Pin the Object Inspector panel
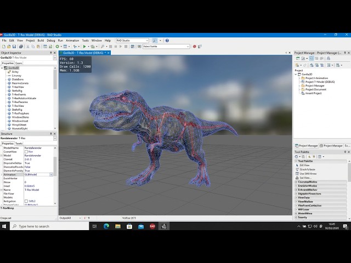 coord(51,53)
